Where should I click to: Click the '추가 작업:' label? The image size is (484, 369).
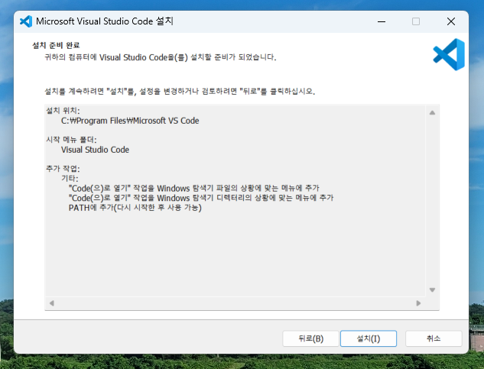point(63,168)
